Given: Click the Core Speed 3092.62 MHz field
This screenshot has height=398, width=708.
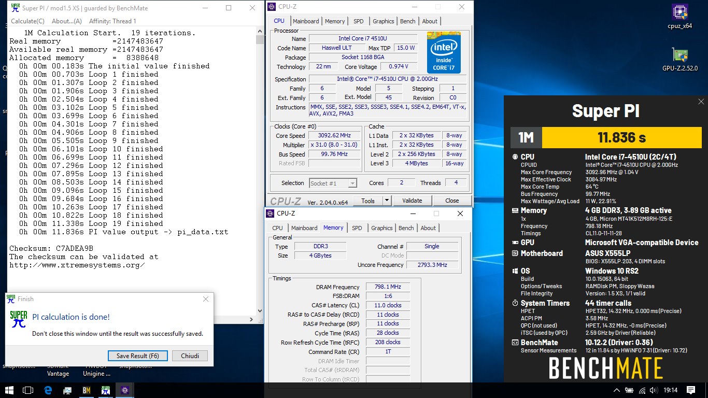Looking at the screenshot, I should tap(334, 136).
